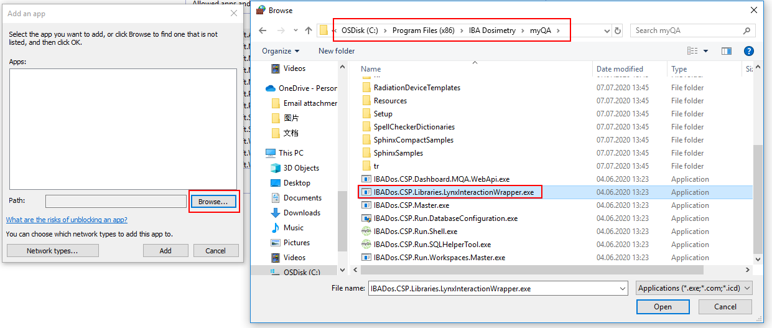Select the 图片 folder in navigation pane
The width and height of the screenshot is (772, 328).
tap(291, 118)
